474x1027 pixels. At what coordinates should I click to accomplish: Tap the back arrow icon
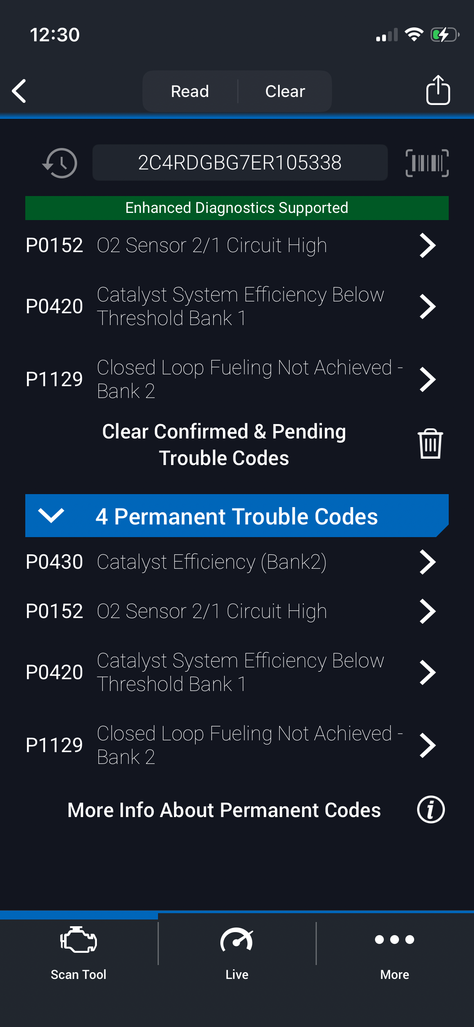coord(19,91)
